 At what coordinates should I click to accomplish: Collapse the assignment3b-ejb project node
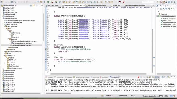[2, 18]
